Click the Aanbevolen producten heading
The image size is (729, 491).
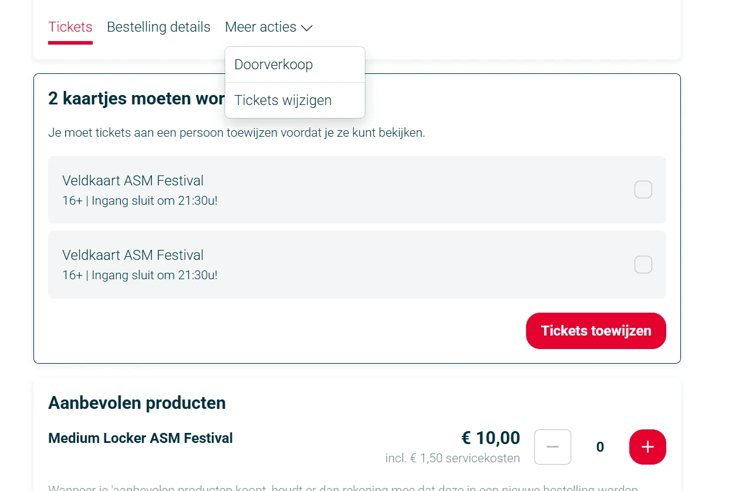[137, 403]
